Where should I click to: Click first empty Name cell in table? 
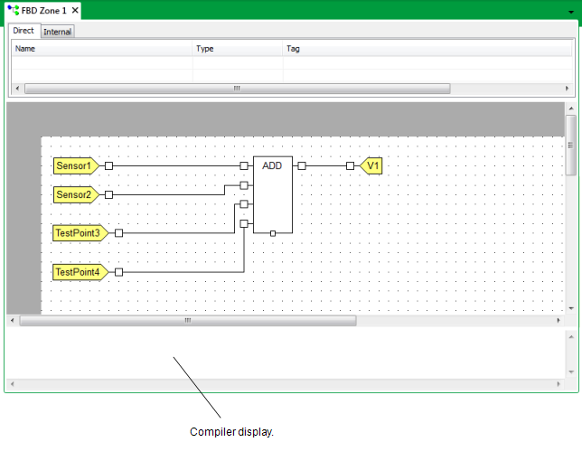point(102,62)
